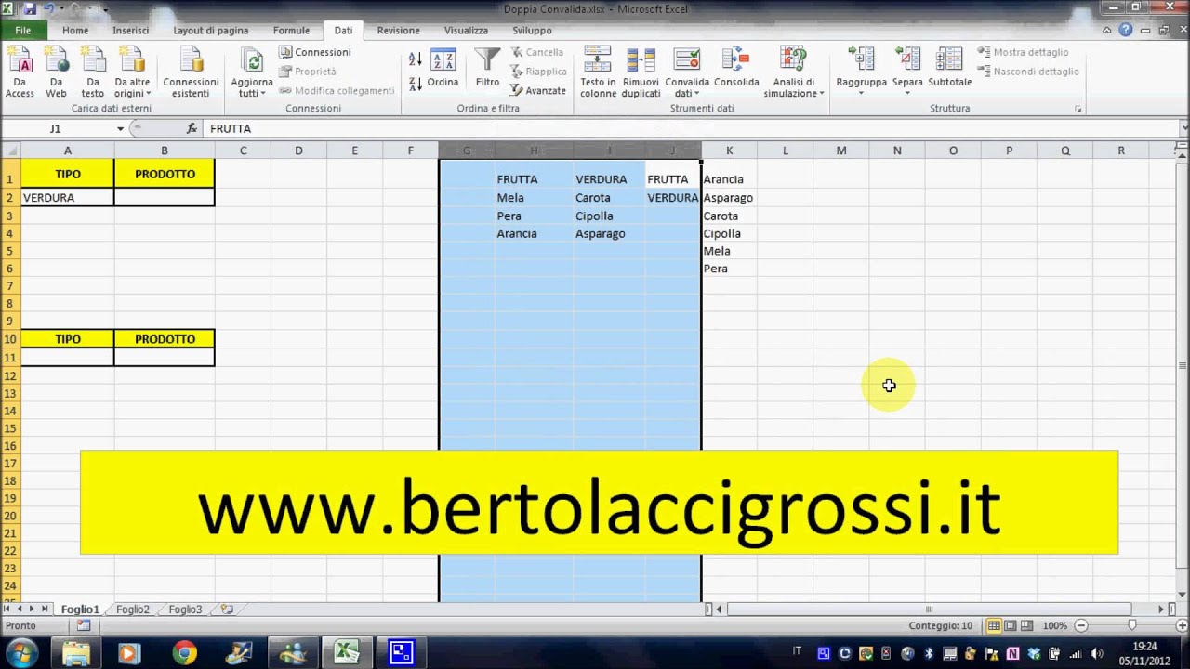Sort ascending A to Z icon
The image size is (1190, 669).
(416, 59)
